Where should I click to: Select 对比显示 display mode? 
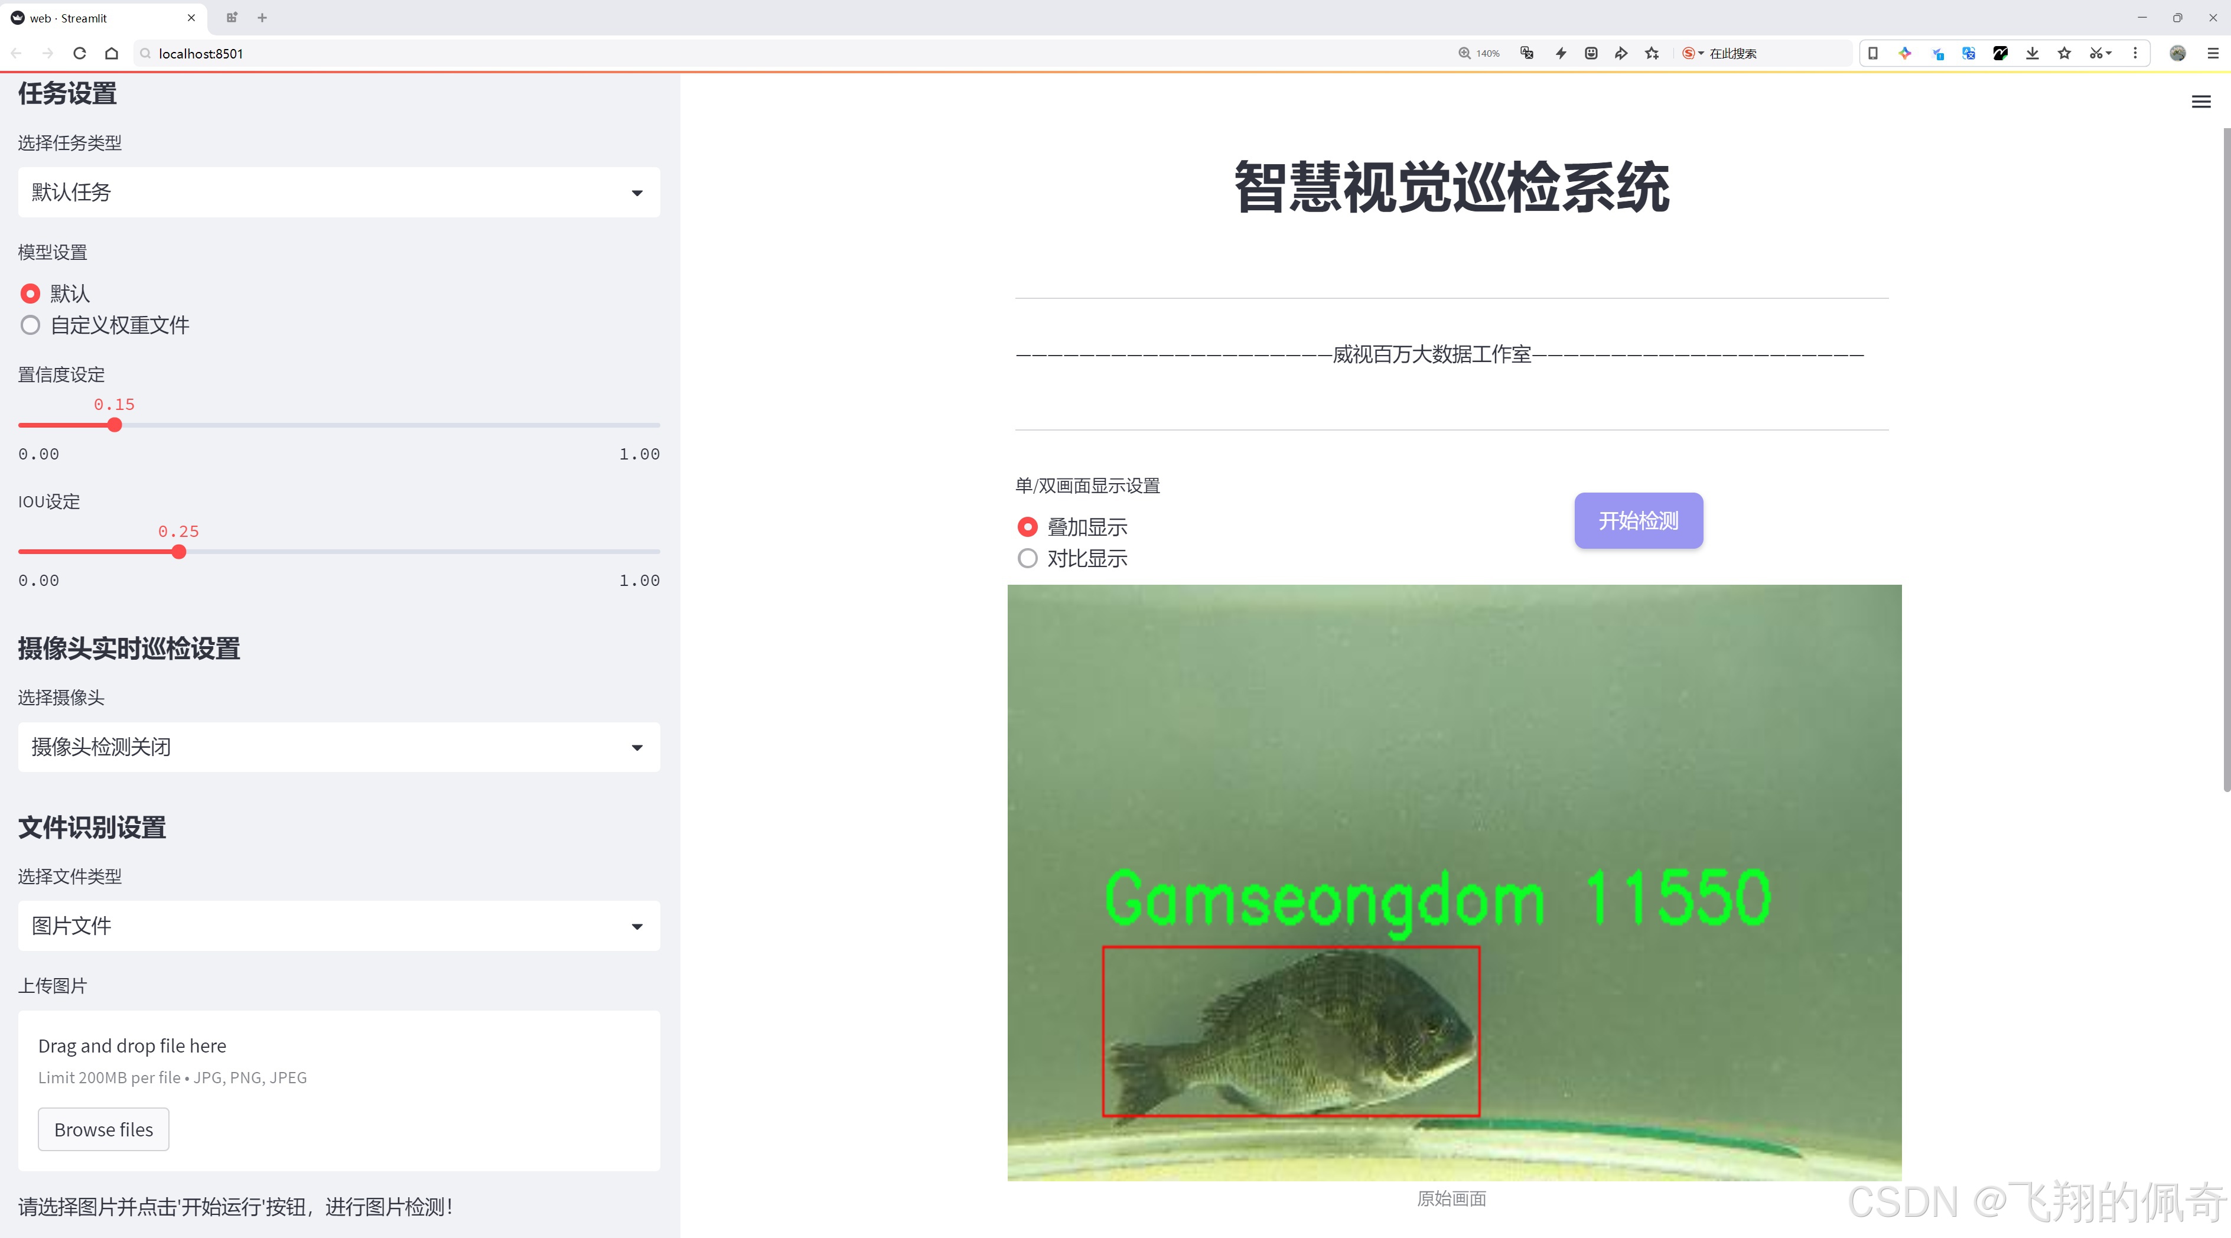tap(1027, 558)
